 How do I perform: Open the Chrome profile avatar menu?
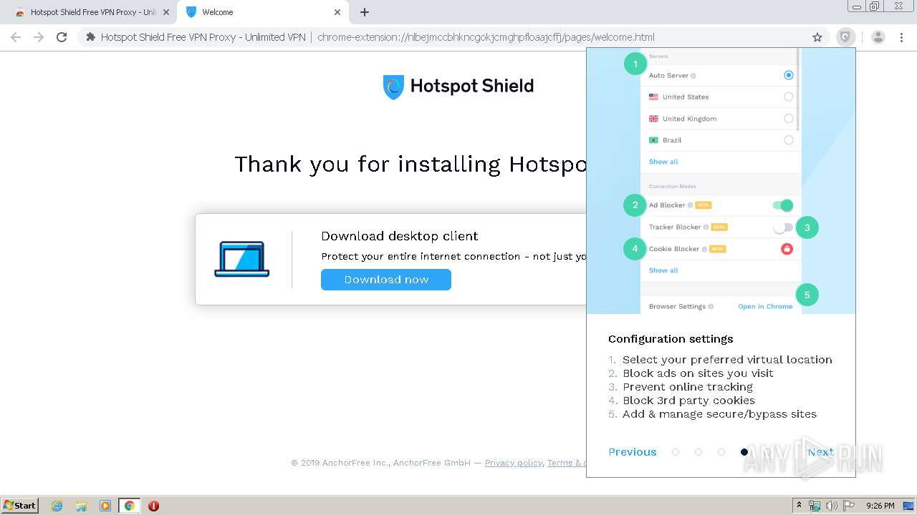(x=878, y=37)
